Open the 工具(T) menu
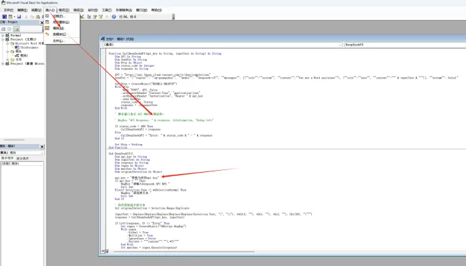This screenshot has height=266, width=466. (x=107, y=10)
